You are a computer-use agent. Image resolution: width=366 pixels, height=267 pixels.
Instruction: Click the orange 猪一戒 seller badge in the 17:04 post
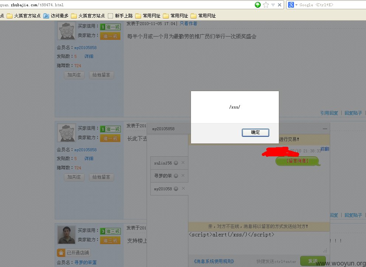110,36
